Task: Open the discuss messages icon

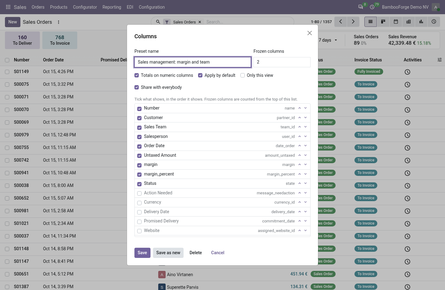Action: point(361,7)
